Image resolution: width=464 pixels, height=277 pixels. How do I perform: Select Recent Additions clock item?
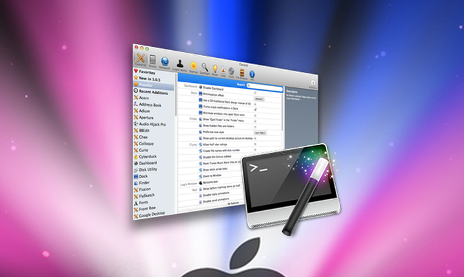(151, 92)
